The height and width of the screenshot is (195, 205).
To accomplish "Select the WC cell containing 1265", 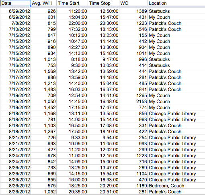I will pos(133,95).
